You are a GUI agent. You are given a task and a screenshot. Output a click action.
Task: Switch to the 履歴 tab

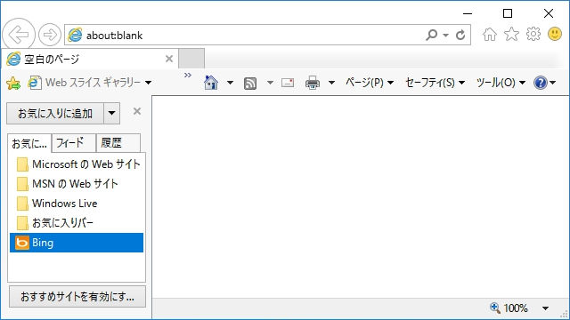pos(118,143)
